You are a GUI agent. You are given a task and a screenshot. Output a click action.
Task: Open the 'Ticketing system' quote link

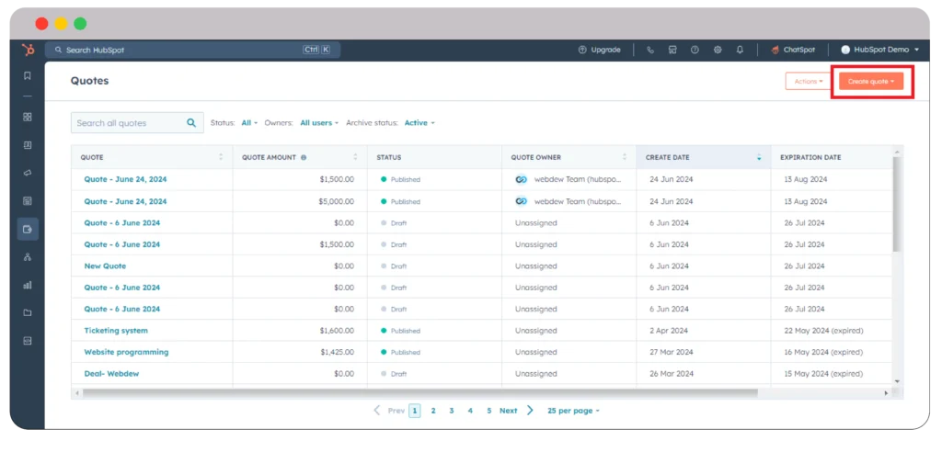(x=116, y=331)
